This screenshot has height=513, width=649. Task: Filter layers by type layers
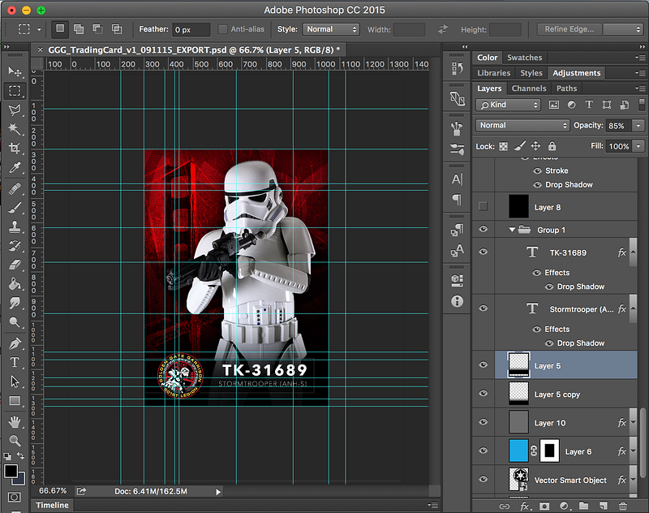(x=589, y=105)
